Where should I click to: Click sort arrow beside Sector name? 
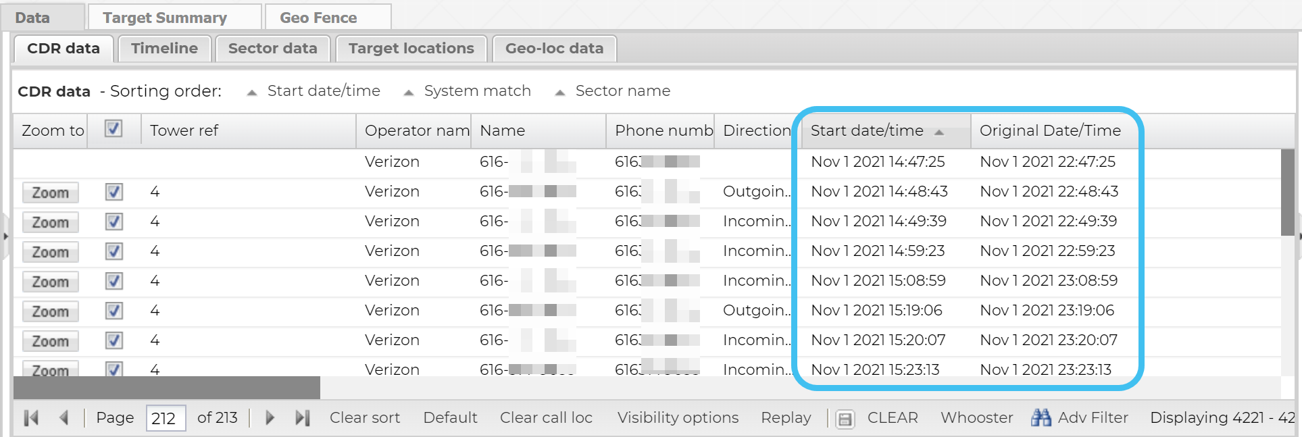559,93
